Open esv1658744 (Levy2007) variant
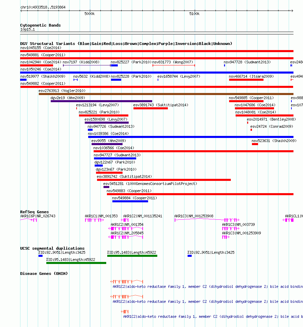Viewport: 303px width, 327px height. [158, 80]
